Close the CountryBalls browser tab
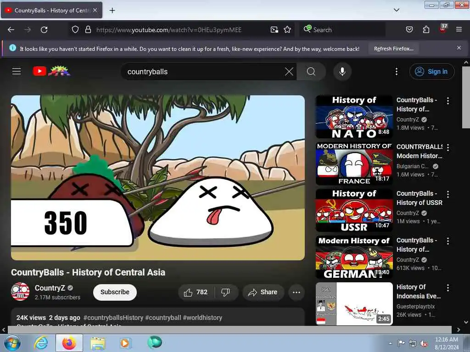 coord(95,10)
